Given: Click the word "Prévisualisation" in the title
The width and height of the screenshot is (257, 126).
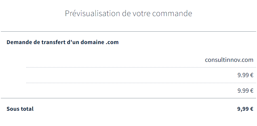Looking at the screenshot, I should coord(92,14).
